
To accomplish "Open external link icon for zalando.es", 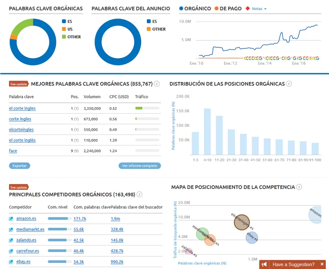I will tap(11, 240).
